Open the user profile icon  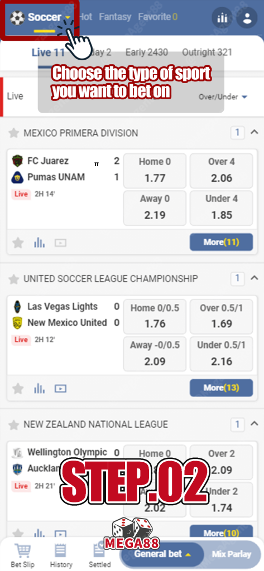[247, 18]
